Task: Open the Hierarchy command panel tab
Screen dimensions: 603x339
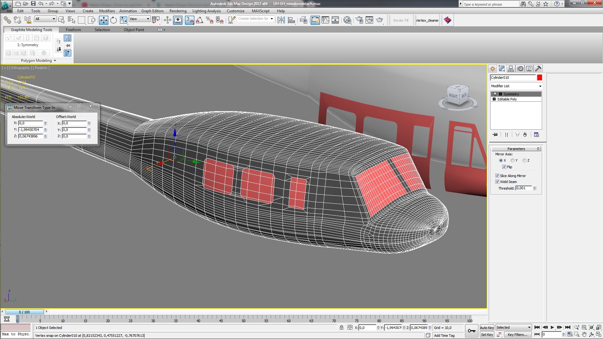Action: 511,68
